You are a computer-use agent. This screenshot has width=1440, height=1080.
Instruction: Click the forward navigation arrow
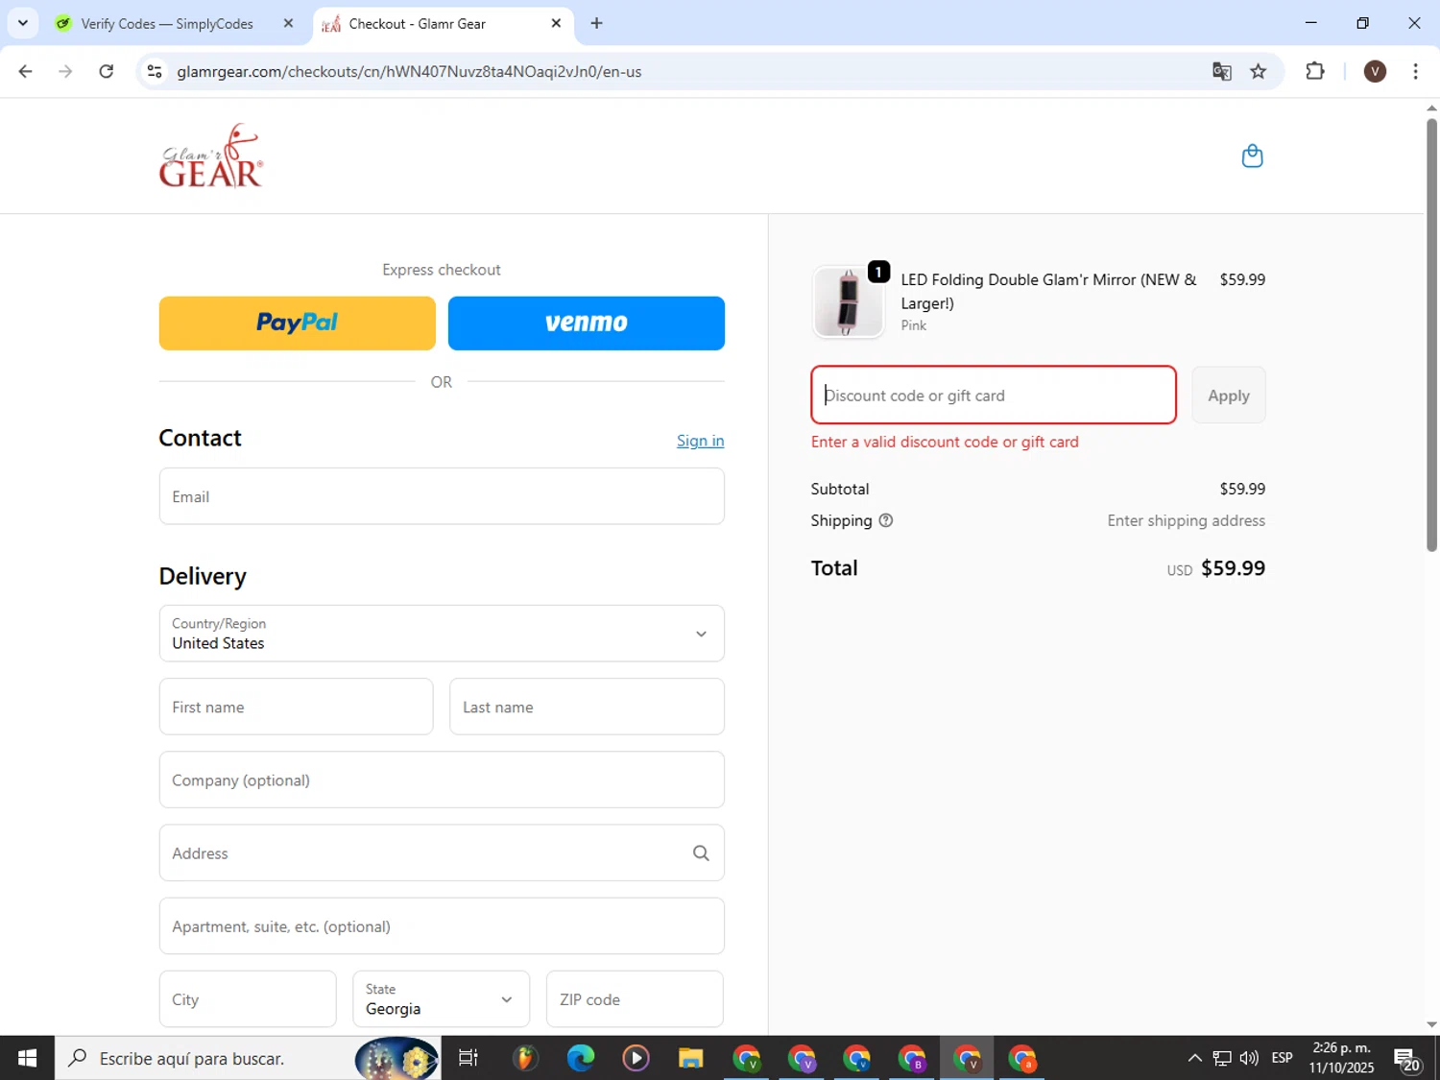pyautogui.click(x=65, y=71)
